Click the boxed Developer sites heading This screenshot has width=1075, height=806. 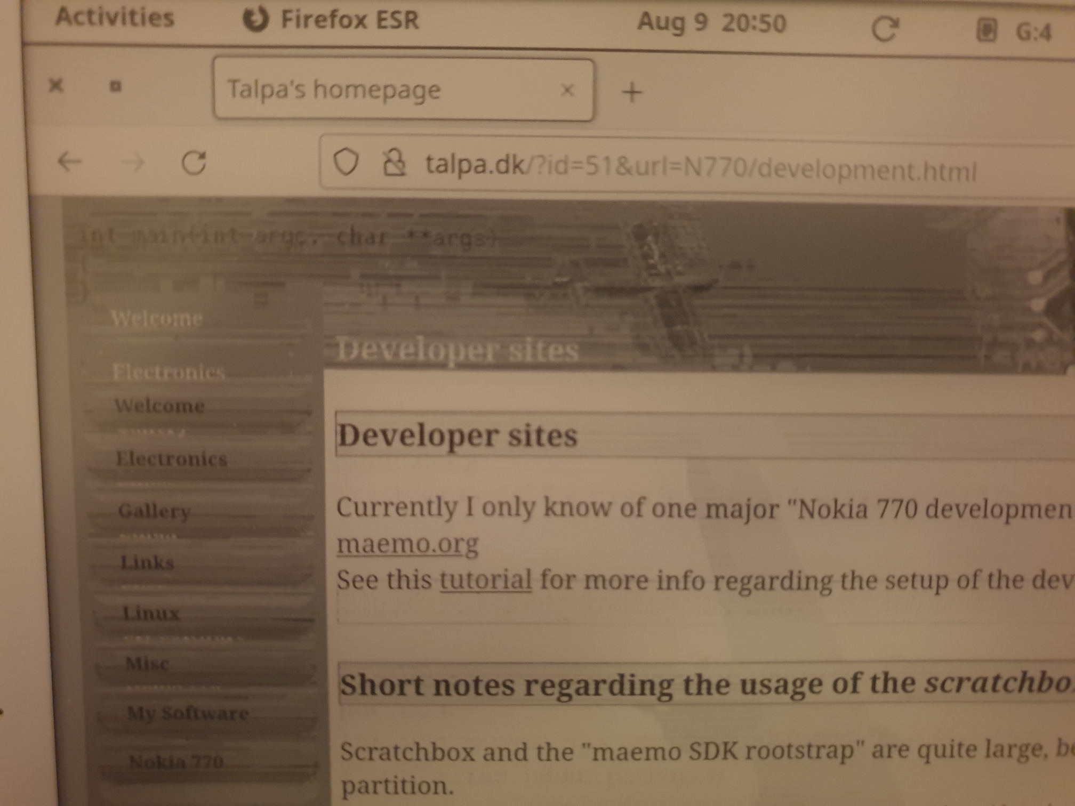[x=458, y=436]
